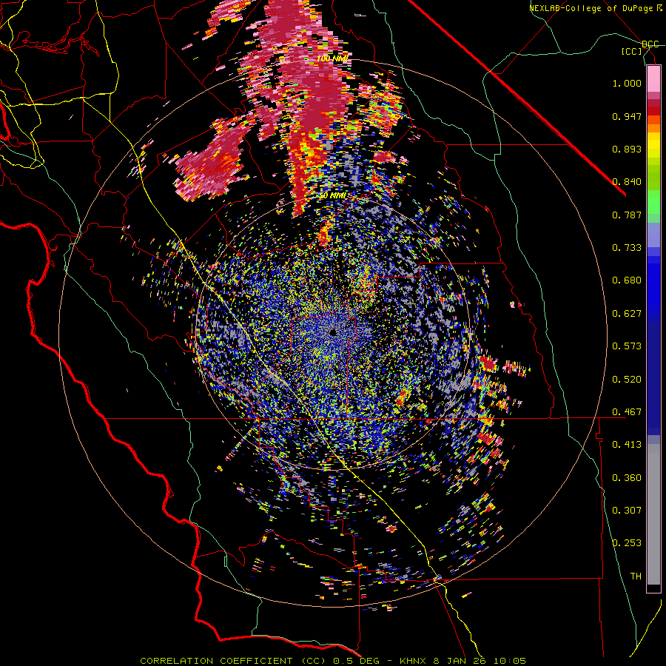Click the 0.840 legend value
The height and width of the screenshot is (666, 666).
pyautogui.click(x=627, y=182)
